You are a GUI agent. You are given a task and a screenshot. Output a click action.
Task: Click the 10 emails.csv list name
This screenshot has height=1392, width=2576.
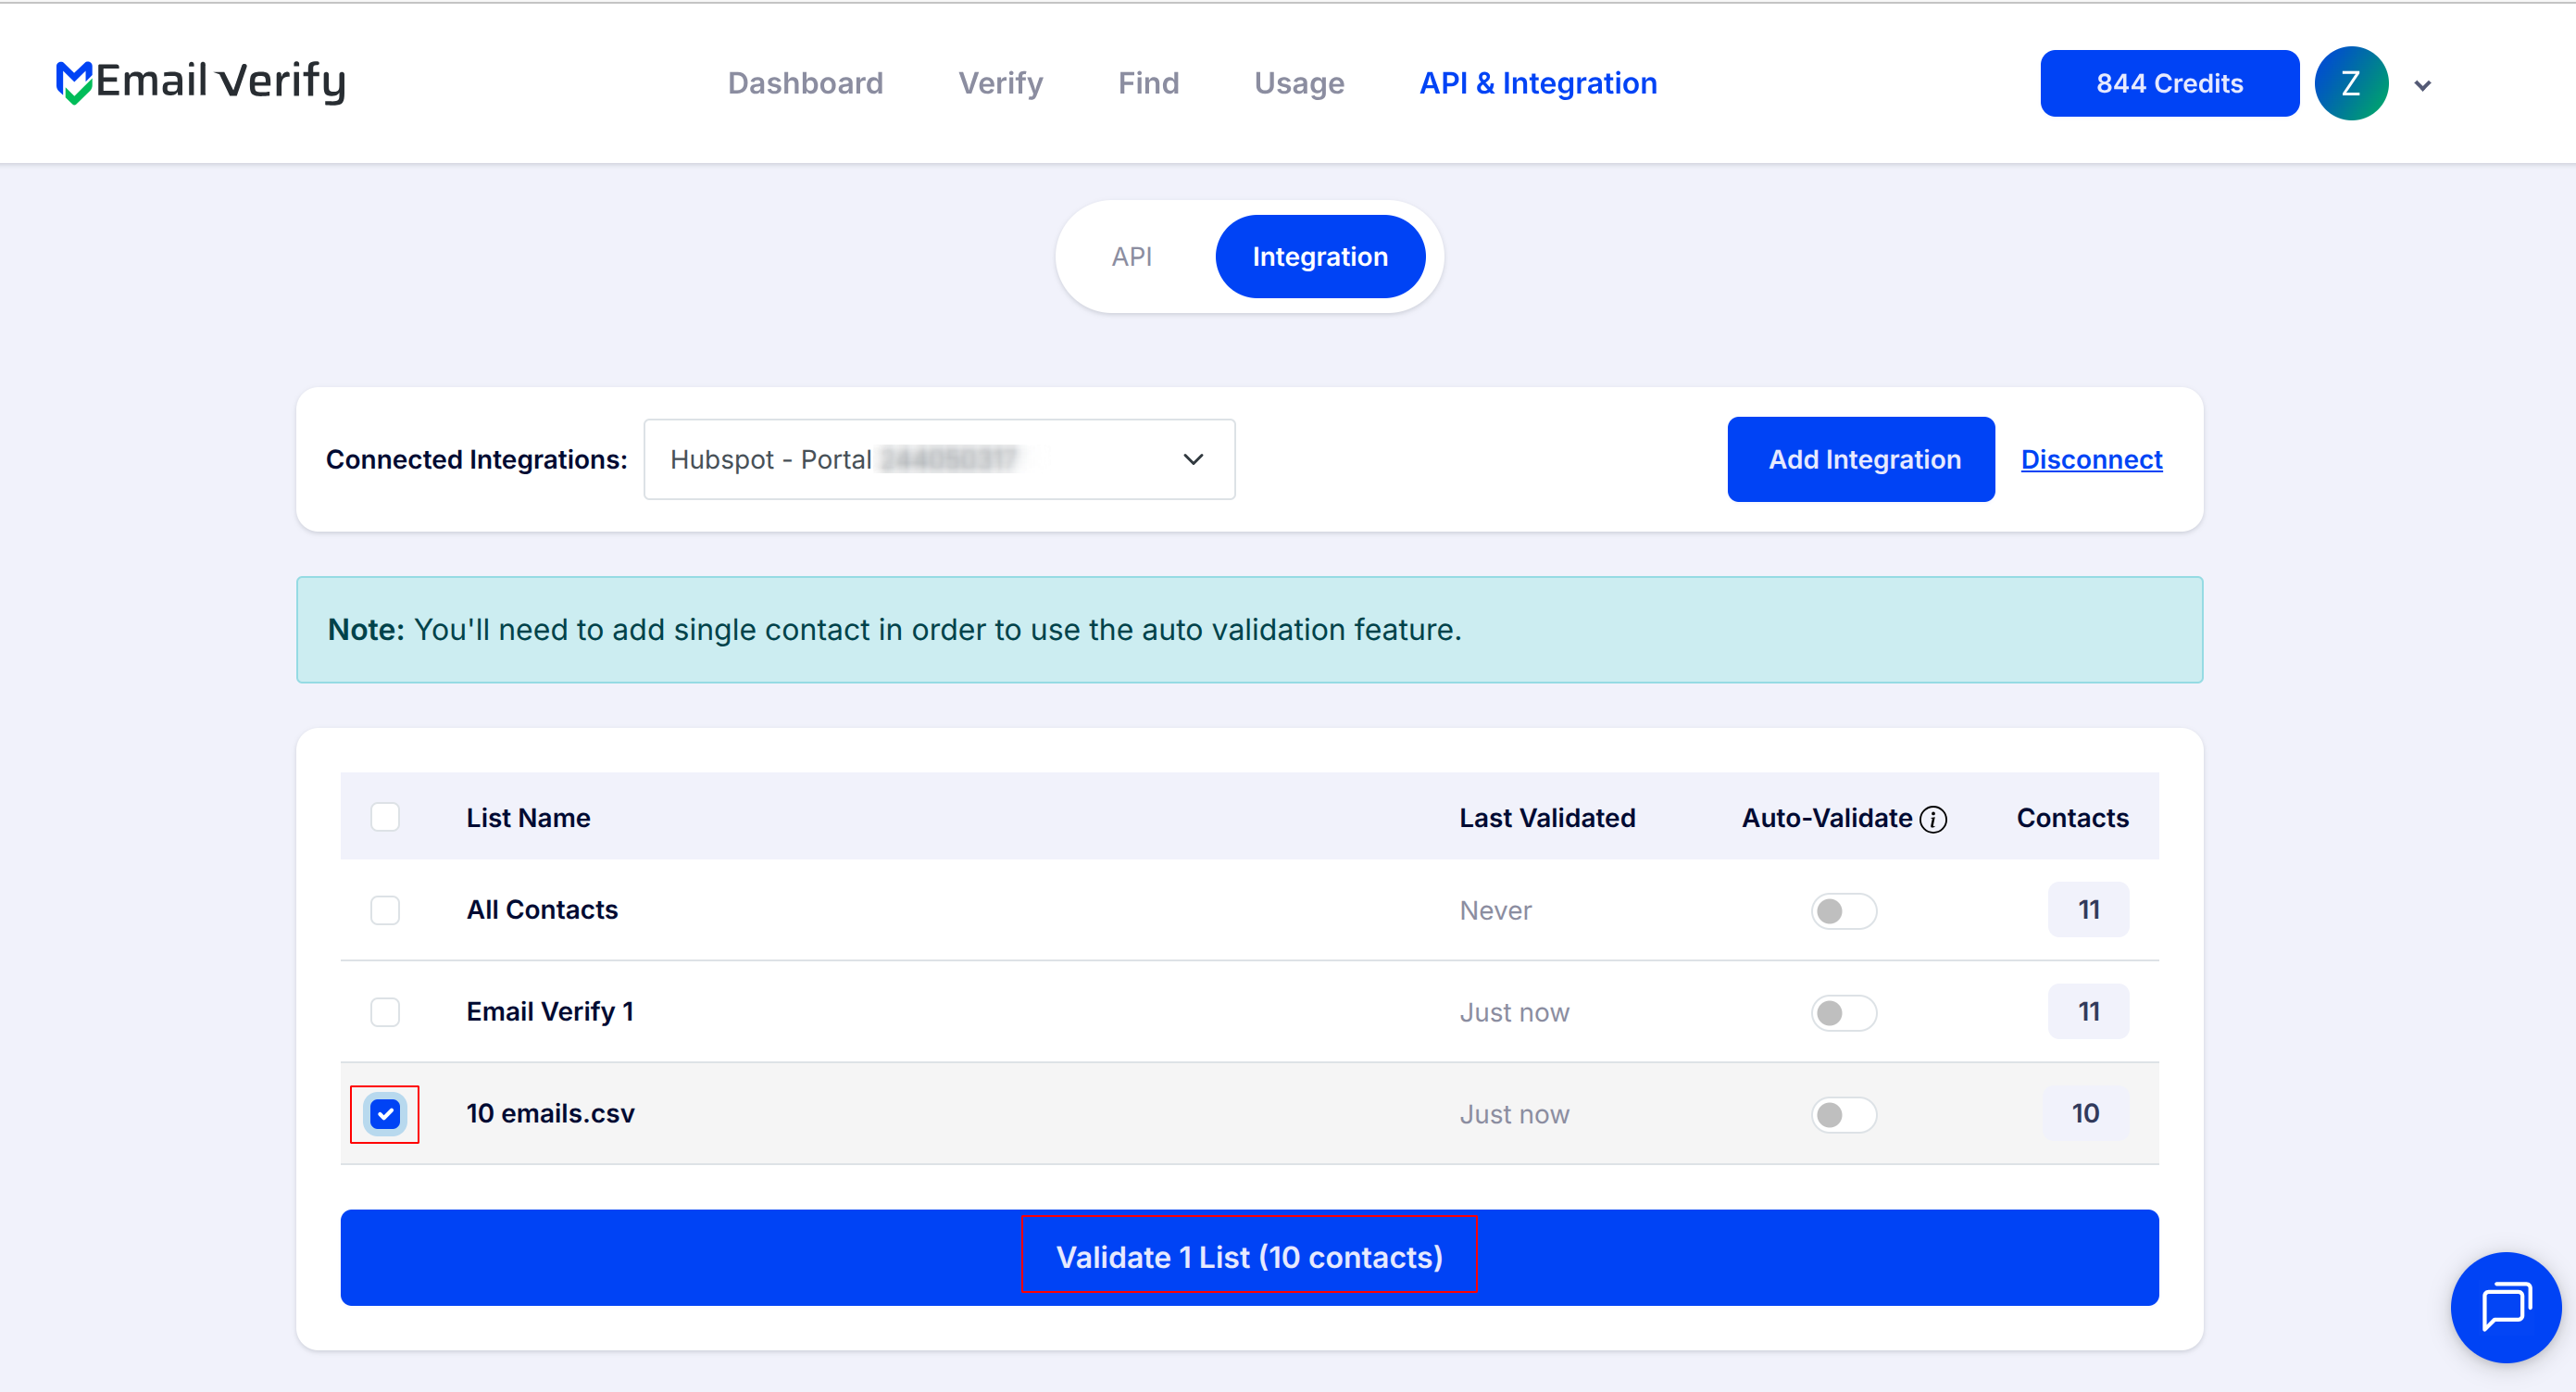tap(550, 1113)
